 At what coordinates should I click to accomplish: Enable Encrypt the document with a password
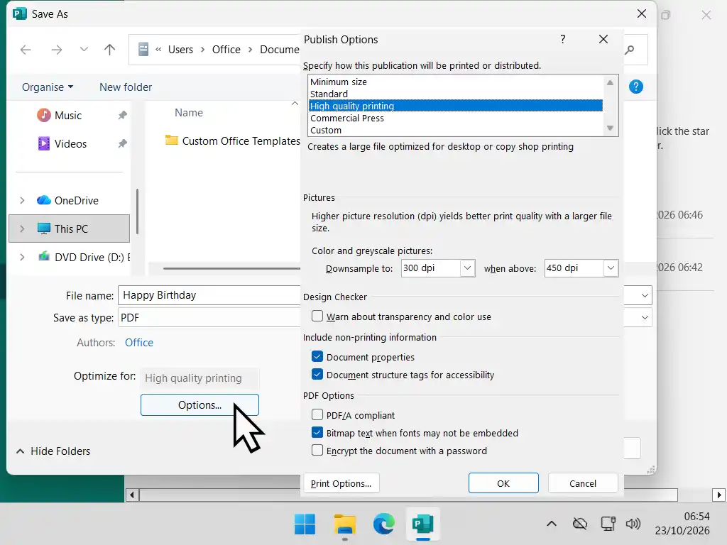(x=317, y=450)
